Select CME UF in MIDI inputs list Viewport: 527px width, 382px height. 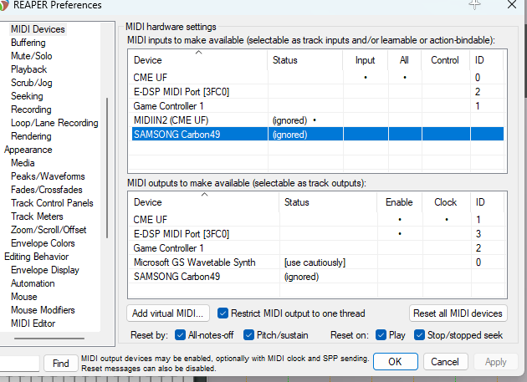(318, 78)
